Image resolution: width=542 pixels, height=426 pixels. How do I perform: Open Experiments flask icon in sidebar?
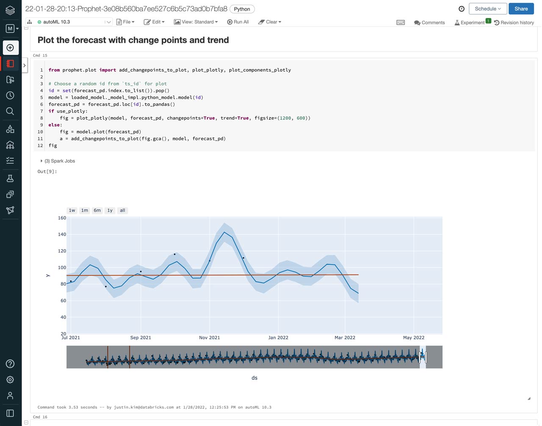[x=10, y=179]
